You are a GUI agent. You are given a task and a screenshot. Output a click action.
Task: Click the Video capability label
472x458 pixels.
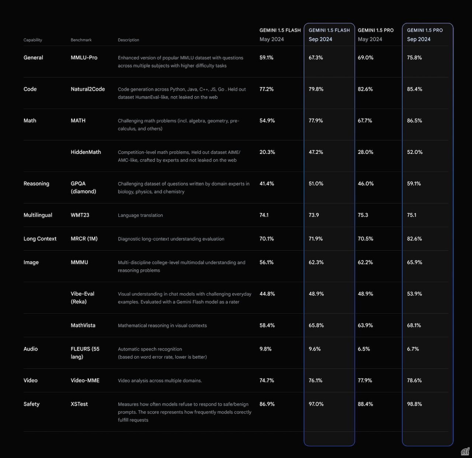[x=31, y=380]
